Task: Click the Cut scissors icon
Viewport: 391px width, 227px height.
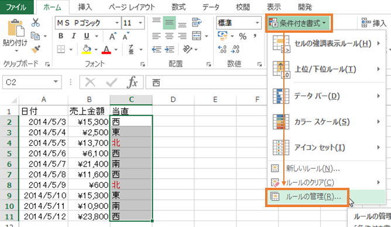Action: (35, 23)
